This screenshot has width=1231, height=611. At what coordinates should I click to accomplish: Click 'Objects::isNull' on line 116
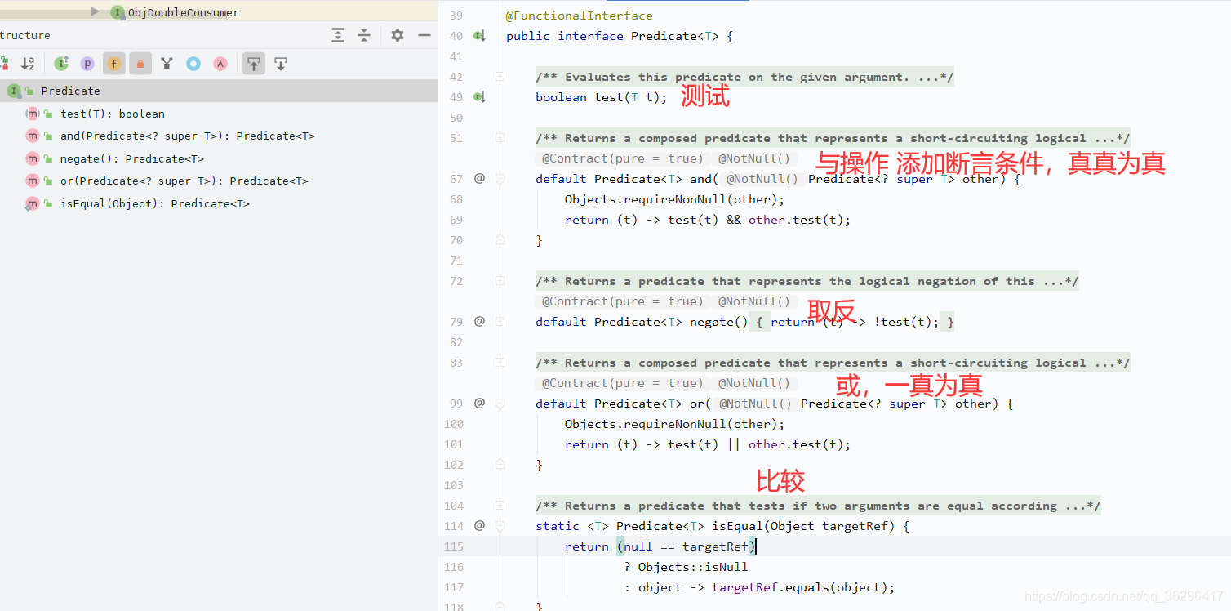point(693,567)
